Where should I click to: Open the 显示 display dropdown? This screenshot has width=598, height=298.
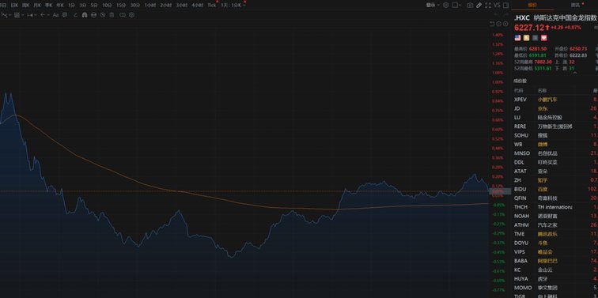[x=433, y=6]
